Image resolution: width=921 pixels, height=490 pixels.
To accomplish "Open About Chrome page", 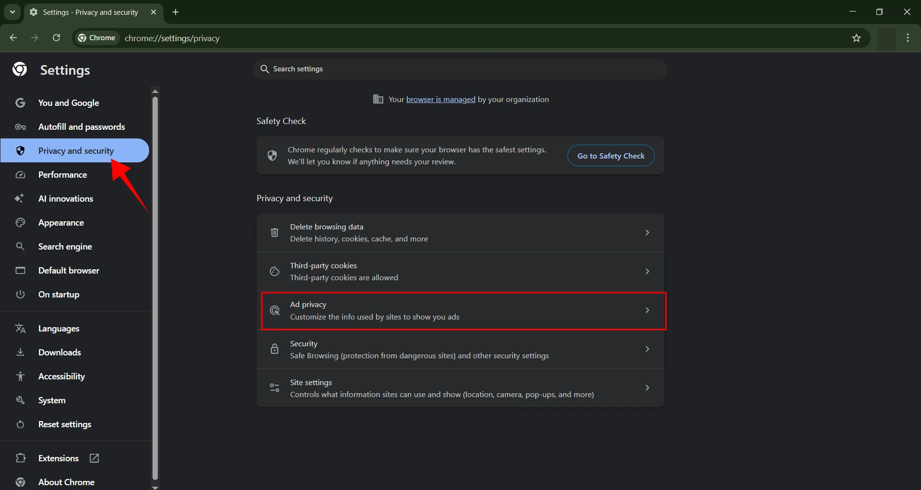I will coord(75,482).
